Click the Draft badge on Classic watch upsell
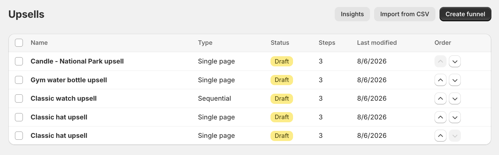 point(282,98)
